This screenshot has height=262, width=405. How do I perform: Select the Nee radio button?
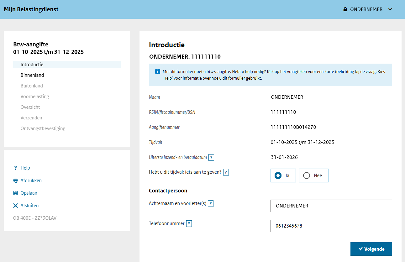(x=307, y=176)
